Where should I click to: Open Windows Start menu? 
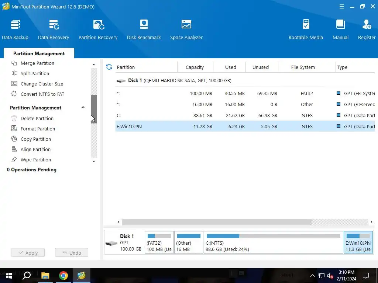coord(9,276)
